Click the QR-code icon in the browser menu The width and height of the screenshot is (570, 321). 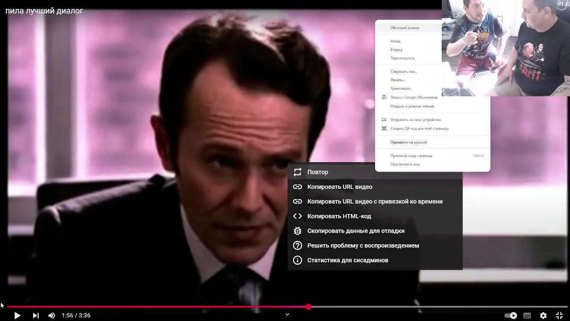click(384, 128)
